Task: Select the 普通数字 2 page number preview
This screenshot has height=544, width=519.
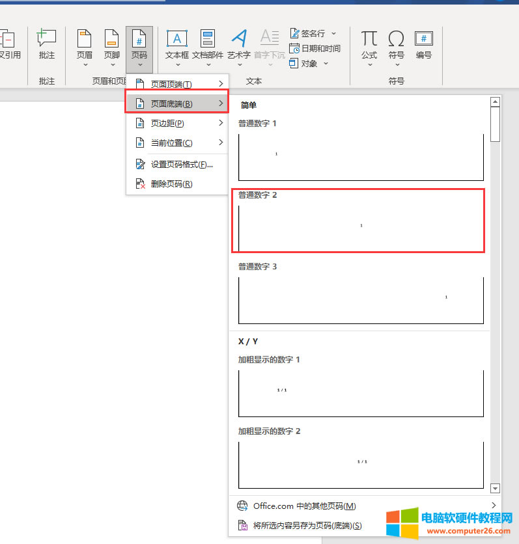Action: 361,226
